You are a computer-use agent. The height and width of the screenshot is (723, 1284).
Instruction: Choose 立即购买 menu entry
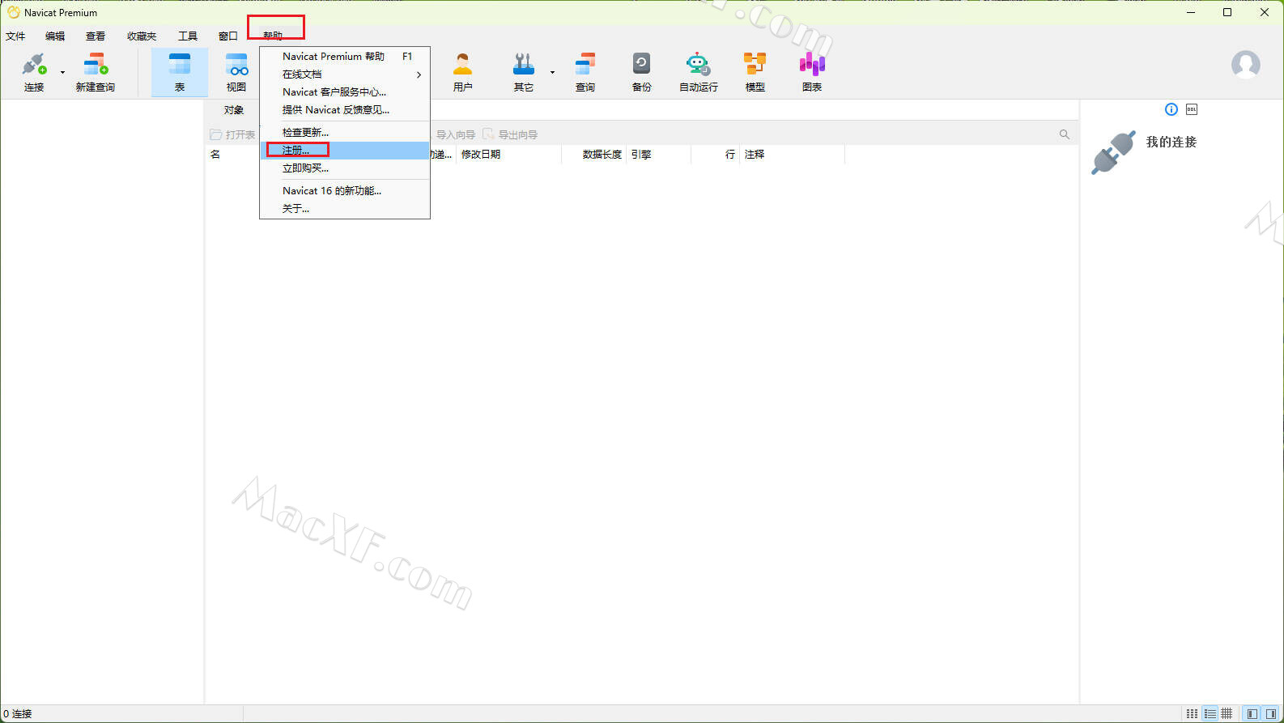(x=345, y=168)
